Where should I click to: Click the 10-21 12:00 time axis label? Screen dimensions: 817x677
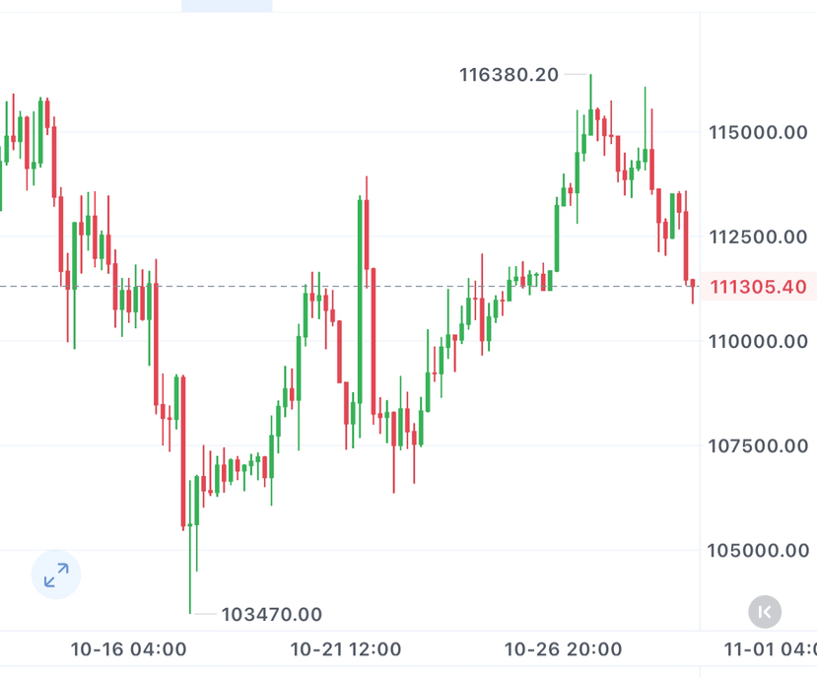(346, 649)
